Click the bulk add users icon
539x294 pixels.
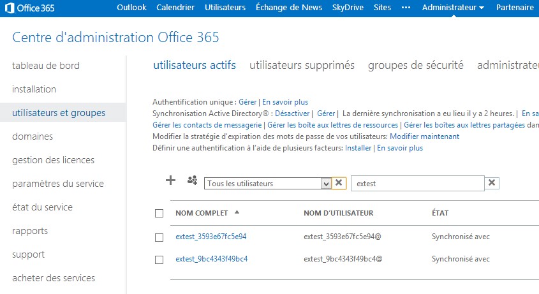192,180
